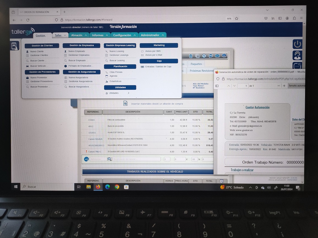Click the Filtro de combustible row description
The image size is (318, 238).
click(116, 120)
